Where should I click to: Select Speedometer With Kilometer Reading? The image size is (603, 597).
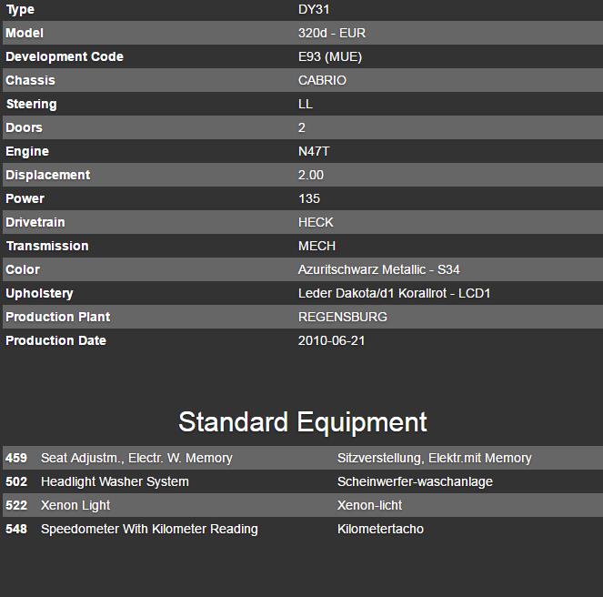click(x=149, y=530)
